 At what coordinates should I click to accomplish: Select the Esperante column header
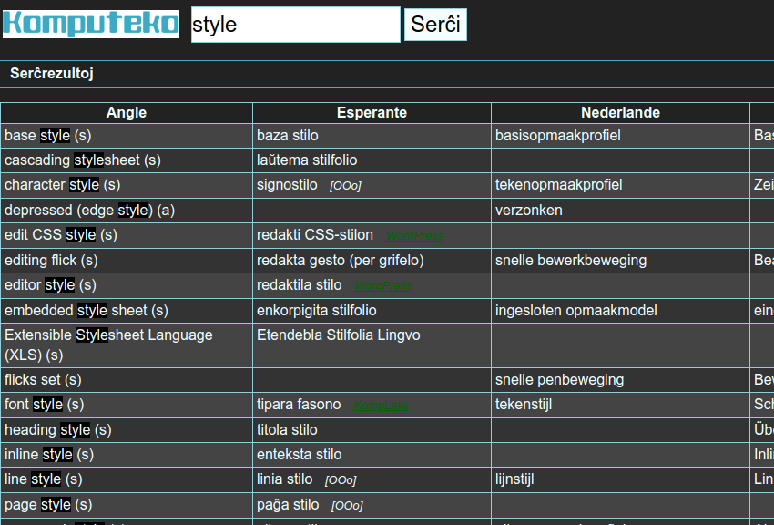pos(372,113)
